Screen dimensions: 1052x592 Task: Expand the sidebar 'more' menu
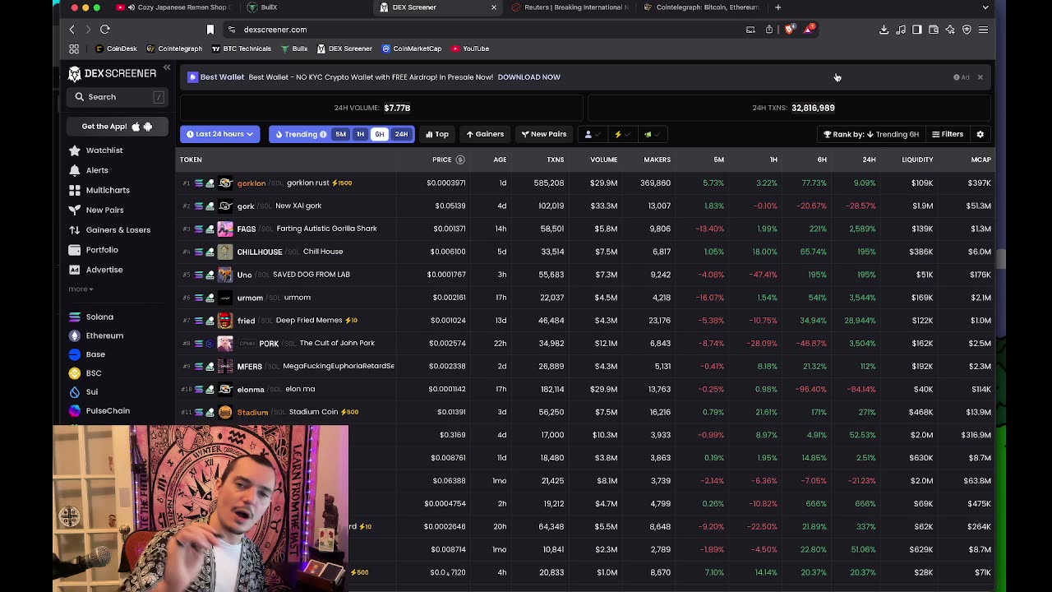[x=81, y=289]
